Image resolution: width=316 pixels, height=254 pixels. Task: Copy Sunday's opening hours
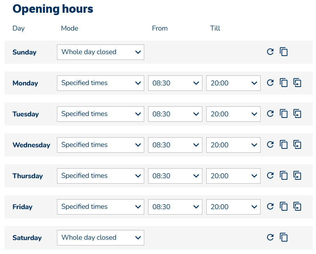284,52
